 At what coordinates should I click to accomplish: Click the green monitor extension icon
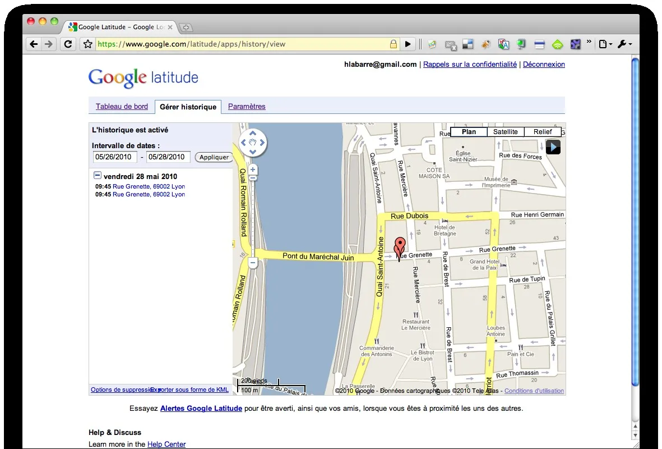[521, 44]
